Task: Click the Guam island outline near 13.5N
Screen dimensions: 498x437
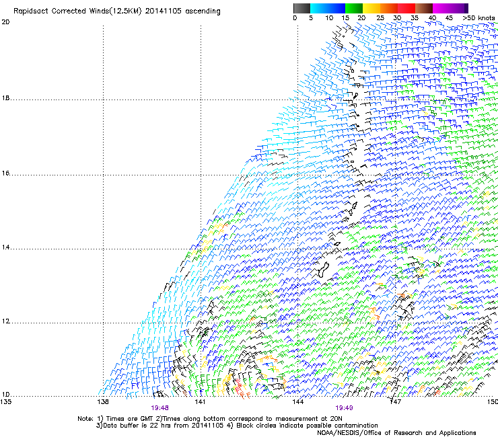Action: tap(323, 270)
